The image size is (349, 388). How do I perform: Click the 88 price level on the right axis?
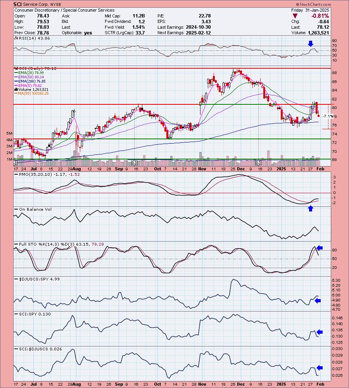click(334, 73)
